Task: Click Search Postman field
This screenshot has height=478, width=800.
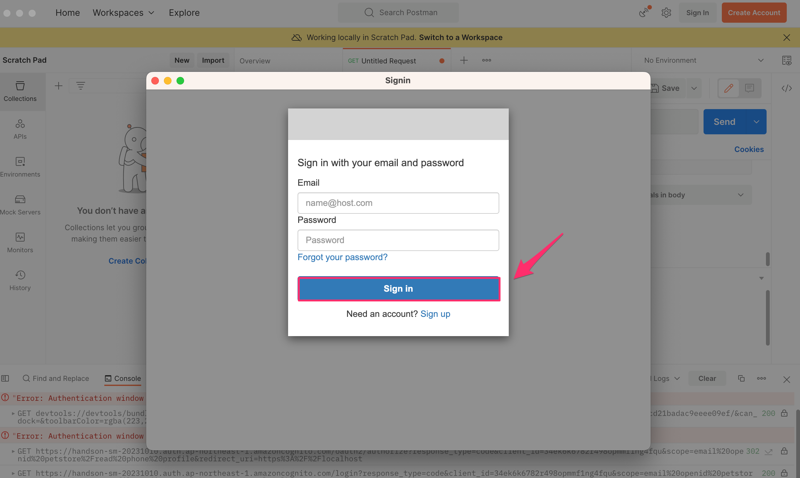Action: 398,13
